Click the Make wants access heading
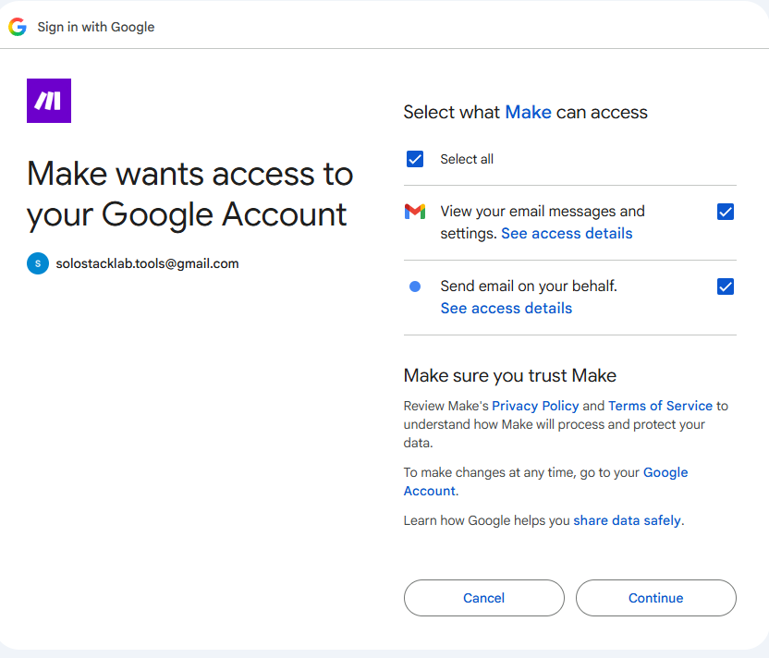This screenshot has height=658, width=769. tap(189, 194)
